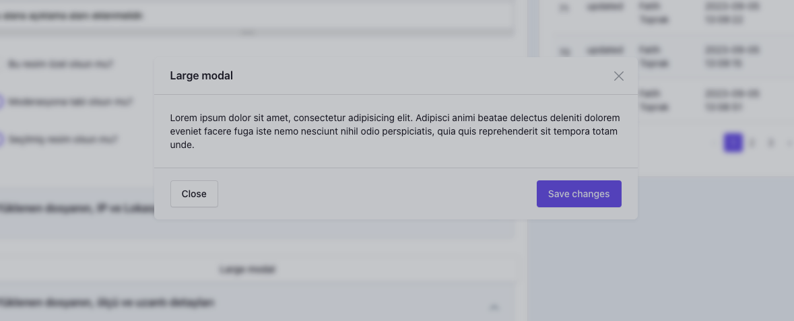Select the highlighted page 1 pagination button
The height and width of the screenshot is (321, 794).
tap(733, 143)
